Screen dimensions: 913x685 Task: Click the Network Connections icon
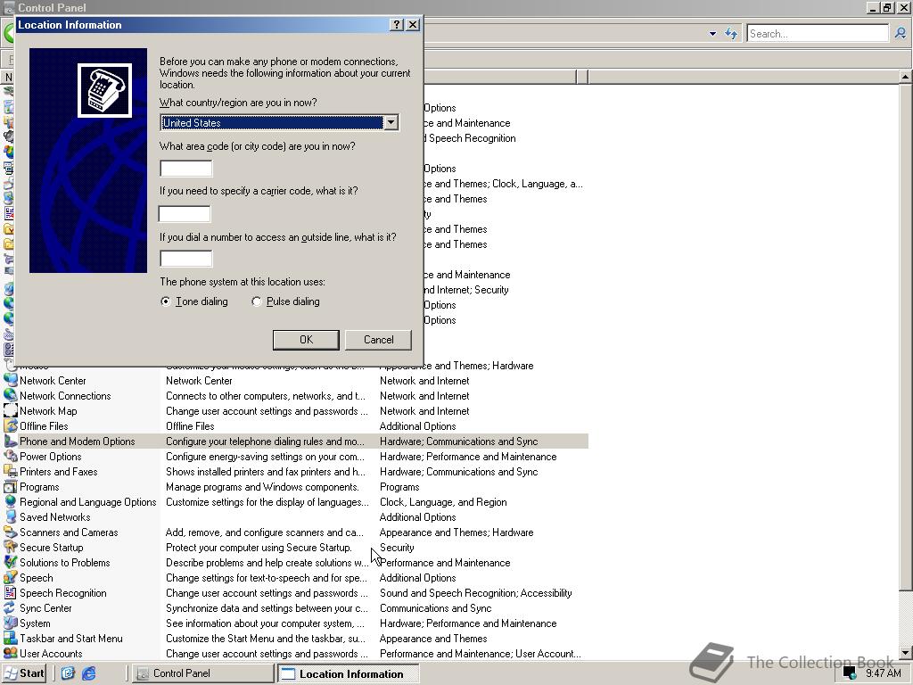click(x=10, y=395)
